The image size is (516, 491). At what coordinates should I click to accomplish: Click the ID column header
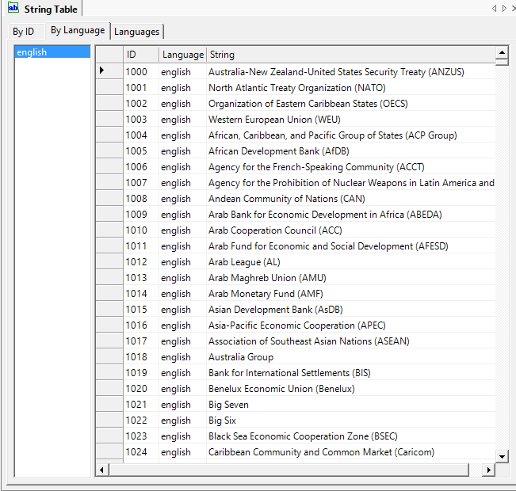click(x=141, y=55)
